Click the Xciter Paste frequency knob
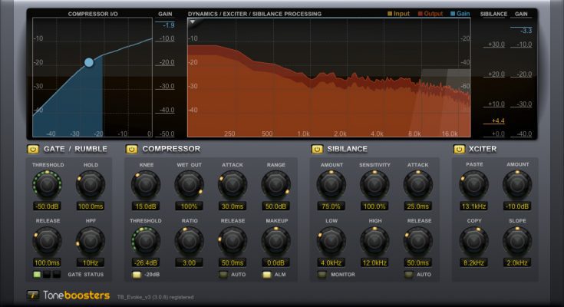 [473, 184]
